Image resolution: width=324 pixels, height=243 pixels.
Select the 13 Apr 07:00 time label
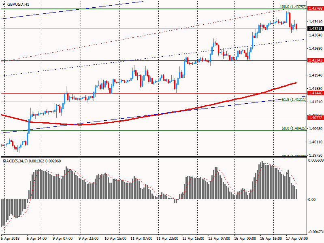coord(219,239)
